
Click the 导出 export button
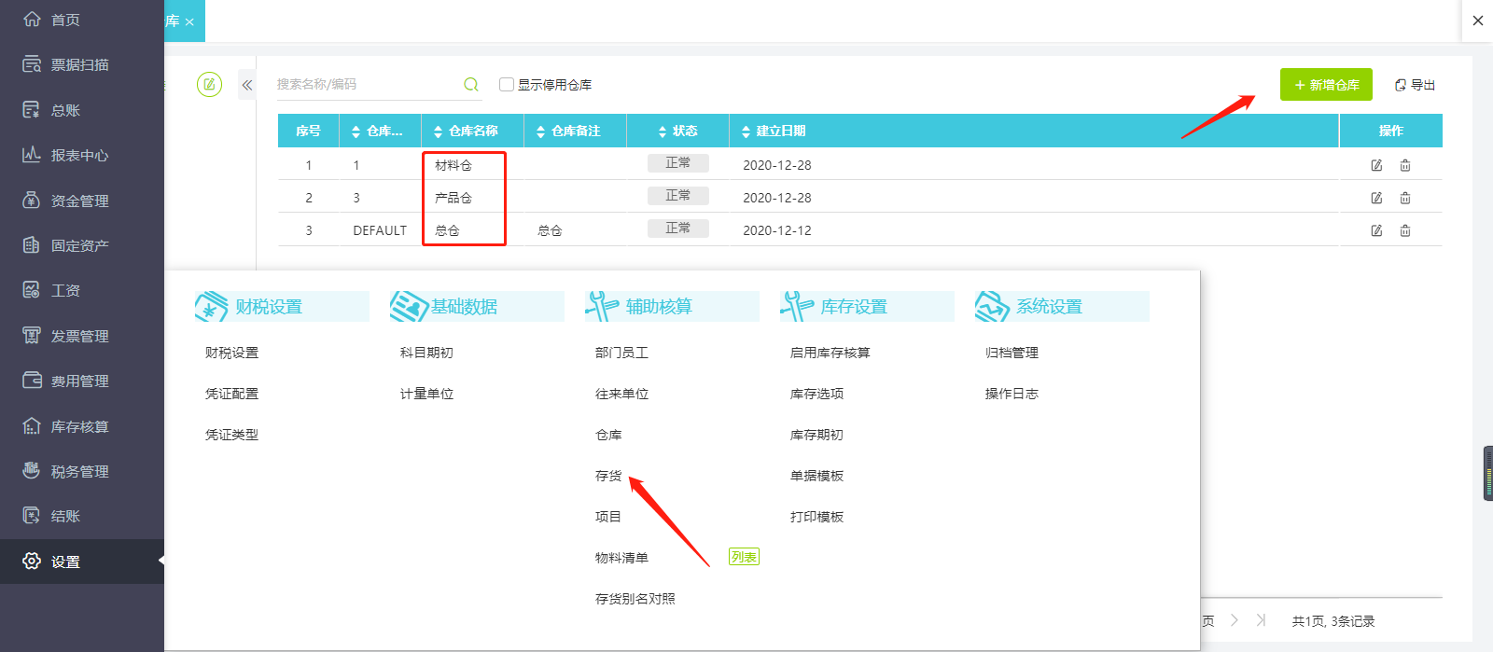[x=1415, y=85]
